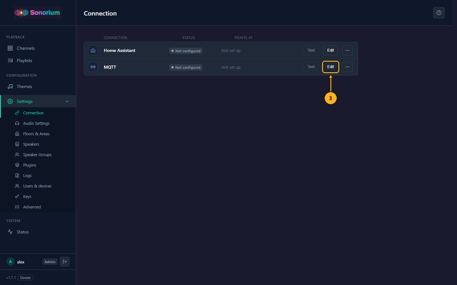Test the MQTT connection

(x=311, y=67)
